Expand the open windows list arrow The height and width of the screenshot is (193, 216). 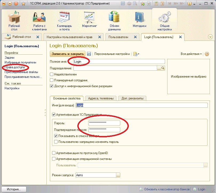point(210,37)
